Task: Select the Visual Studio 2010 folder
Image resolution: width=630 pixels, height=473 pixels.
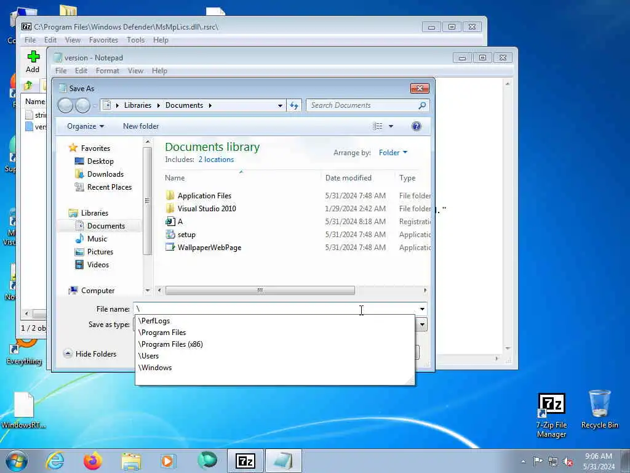Action: pos(207,209)
